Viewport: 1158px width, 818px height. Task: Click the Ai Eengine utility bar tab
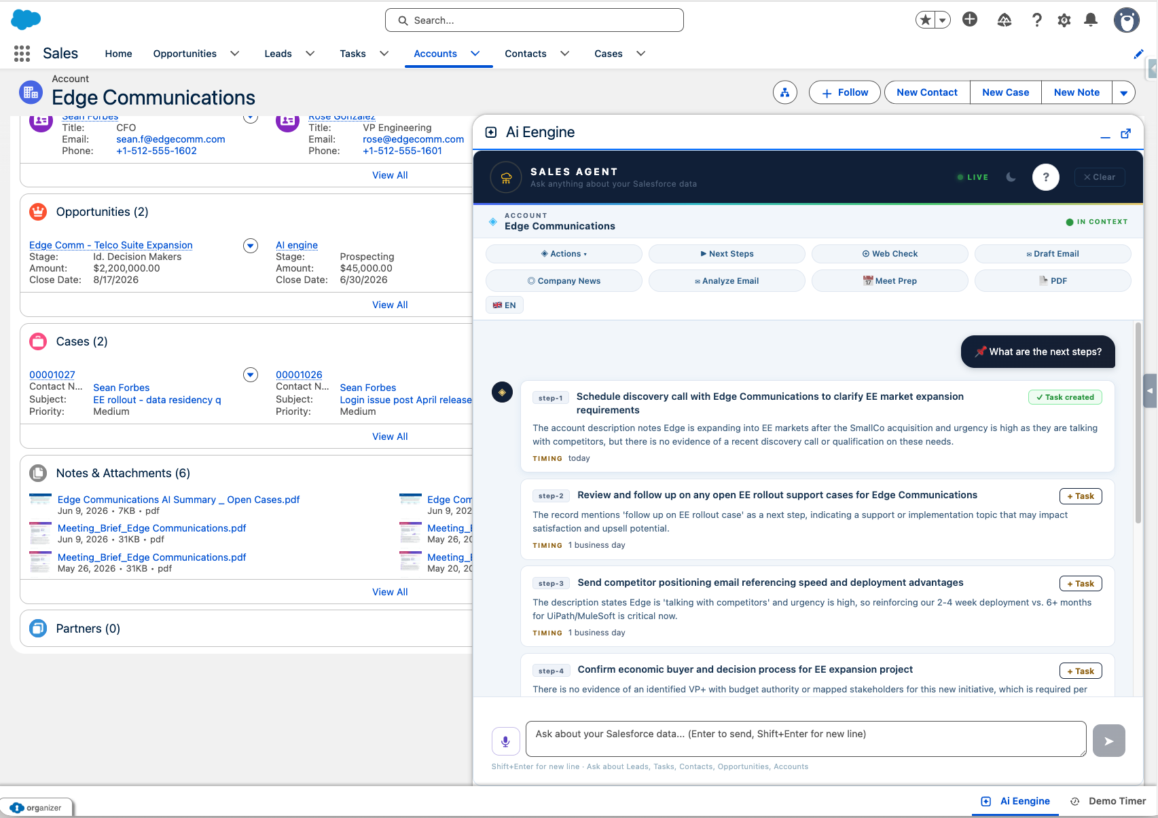tap(1016, 801)
